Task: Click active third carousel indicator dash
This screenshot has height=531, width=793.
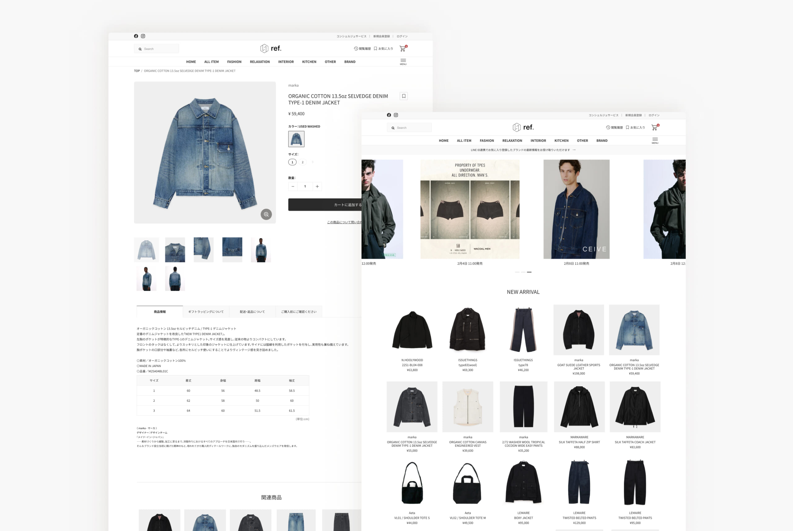Action: tap(529, 272)
